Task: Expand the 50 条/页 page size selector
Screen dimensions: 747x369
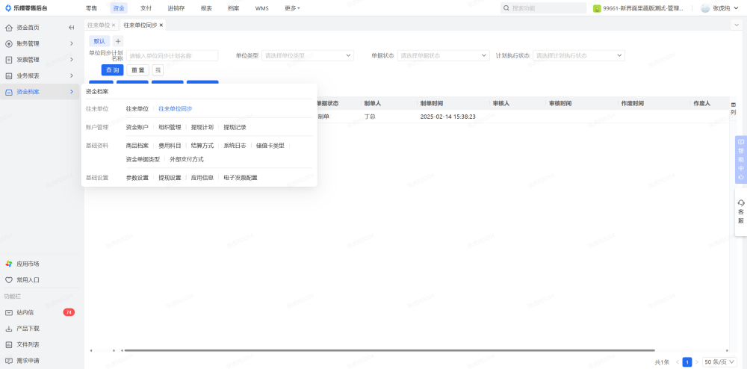Action: click(x=718, y=362)
